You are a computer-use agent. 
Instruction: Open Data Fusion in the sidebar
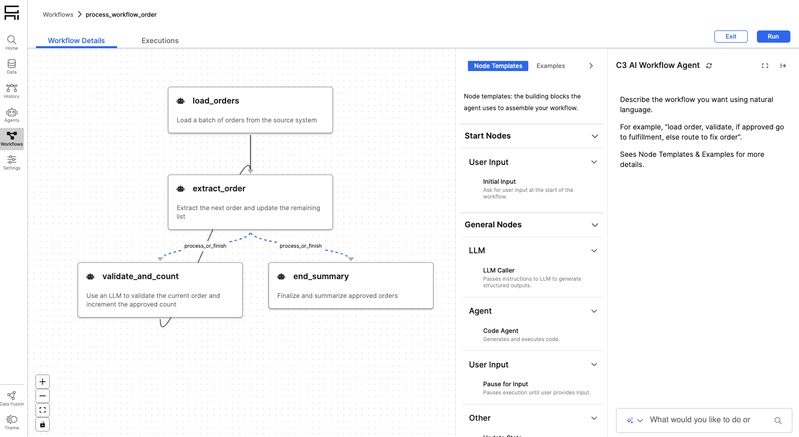(x=12, y=398)
